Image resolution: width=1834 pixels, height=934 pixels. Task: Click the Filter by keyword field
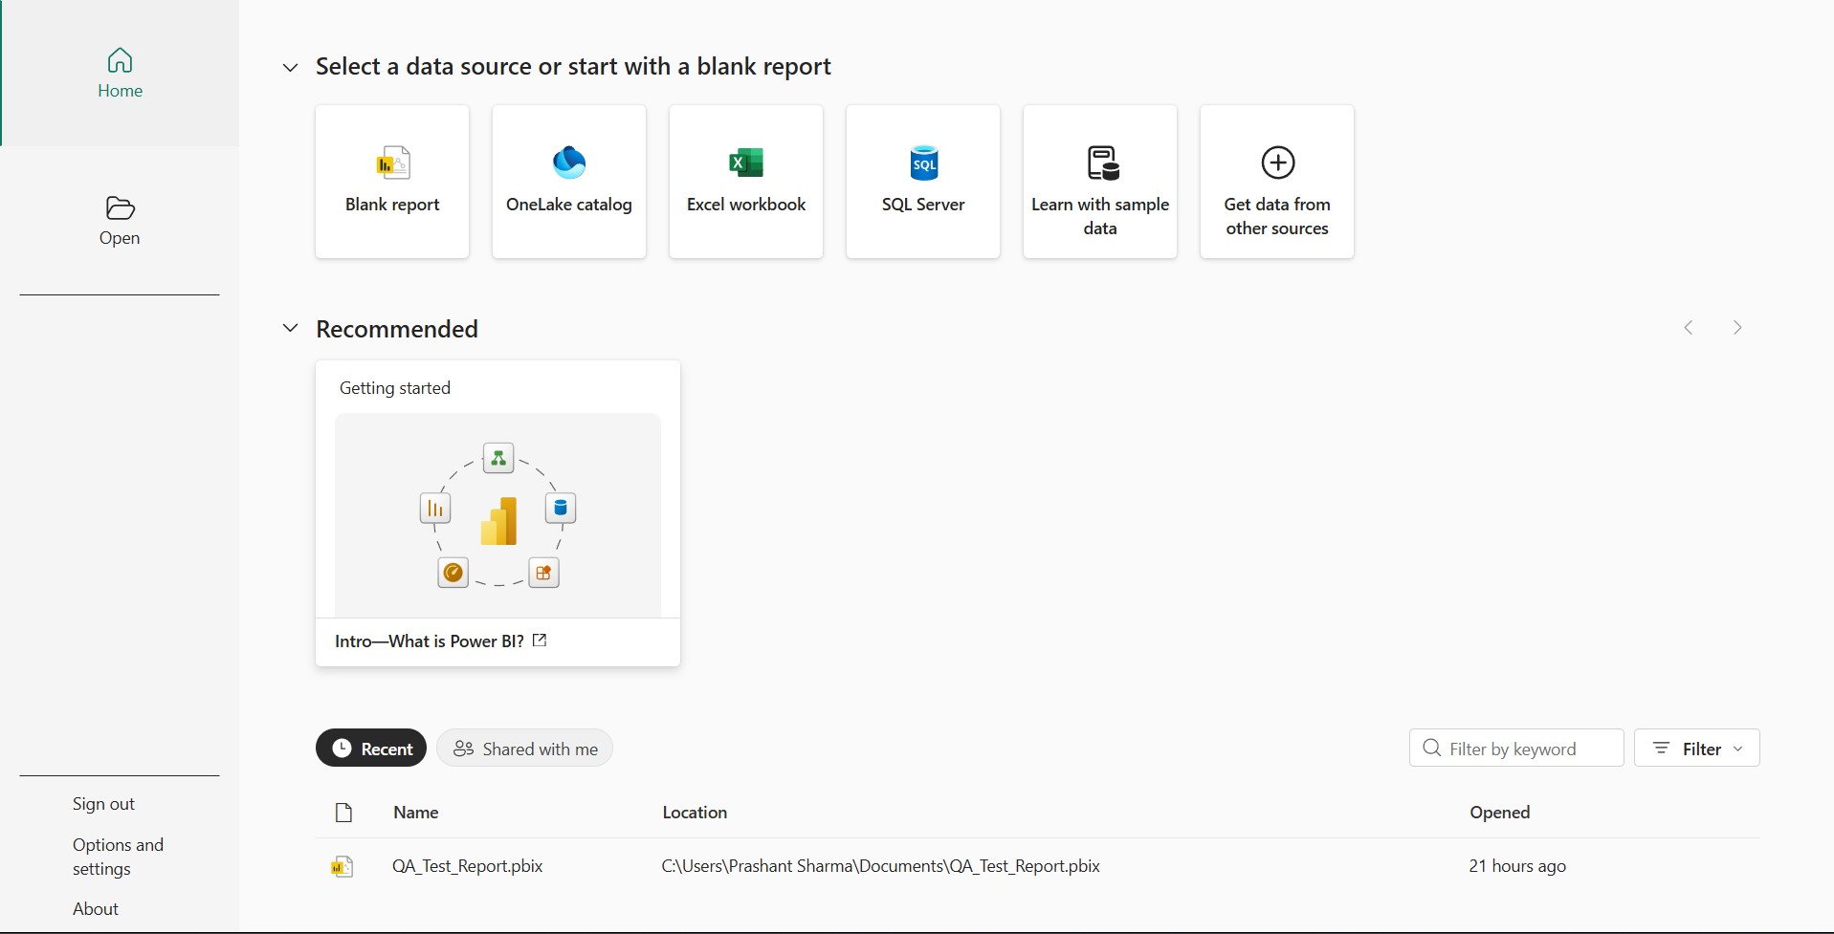coord(1516,748)
